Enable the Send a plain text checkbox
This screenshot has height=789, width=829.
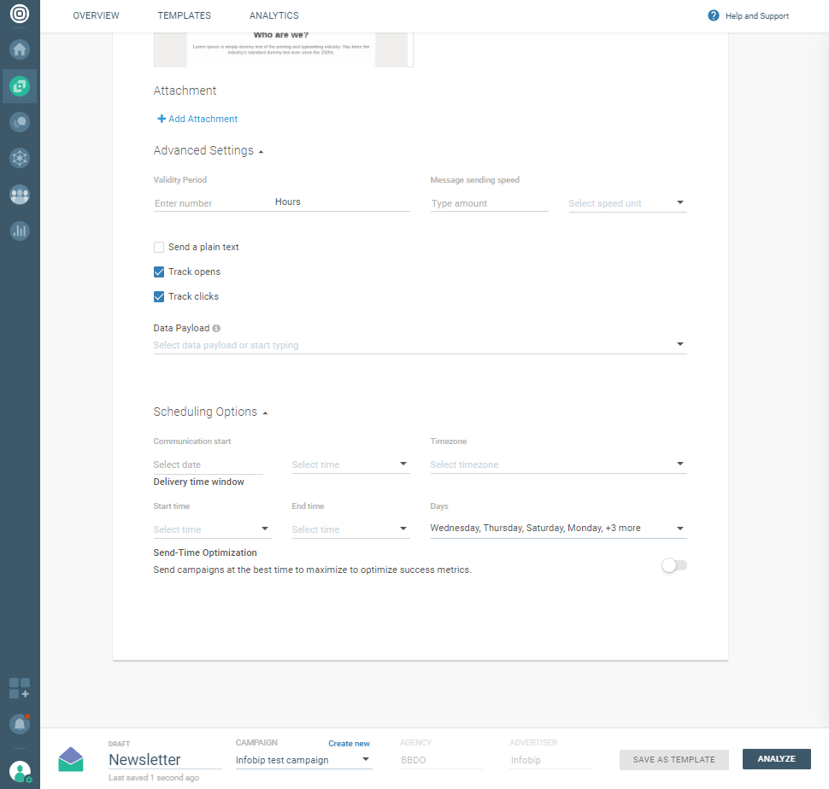[x=159, y=248]
